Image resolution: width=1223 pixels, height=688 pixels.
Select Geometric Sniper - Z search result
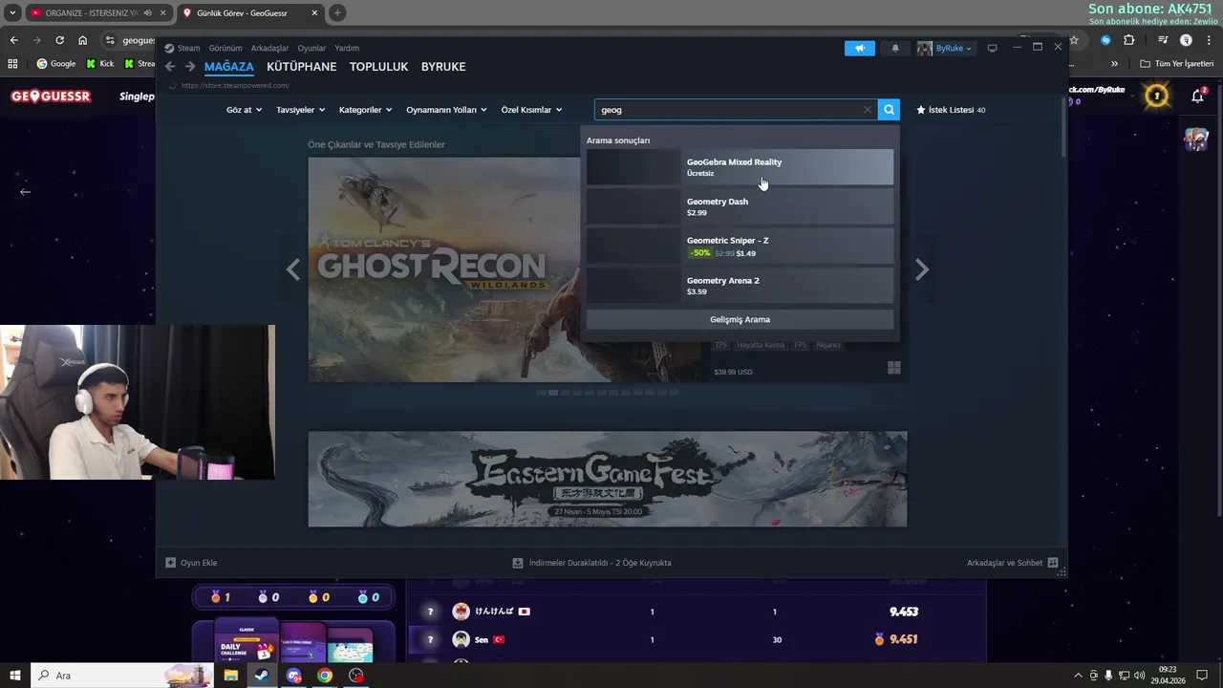740,247
